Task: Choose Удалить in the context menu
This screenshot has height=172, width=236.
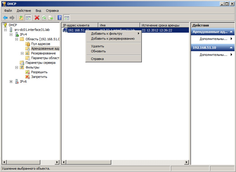Action: 114,46
